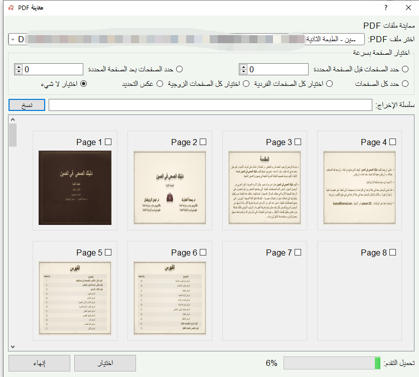The image size is (419, 377).
Task: Open the PDF file path dropdown
Action: coord(13,39)
